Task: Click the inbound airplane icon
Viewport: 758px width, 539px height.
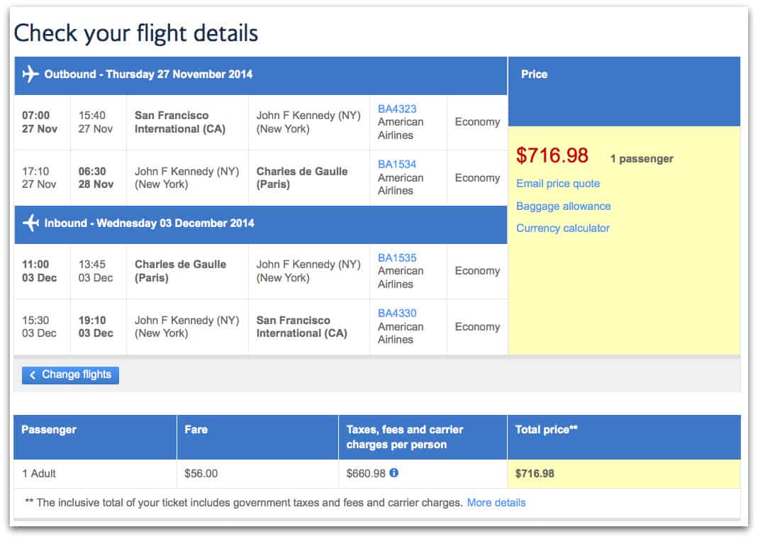Action: pos(30,223)
